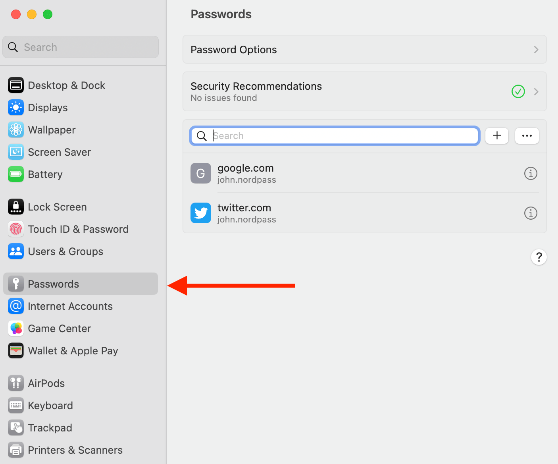Viewport: 558px width, 464px height.
Task: Open the more options ellipsis menu
Action: point(527,135)
